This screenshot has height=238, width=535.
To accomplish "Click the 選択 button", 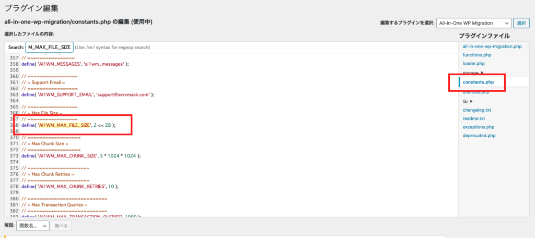I will coord(521,23).
